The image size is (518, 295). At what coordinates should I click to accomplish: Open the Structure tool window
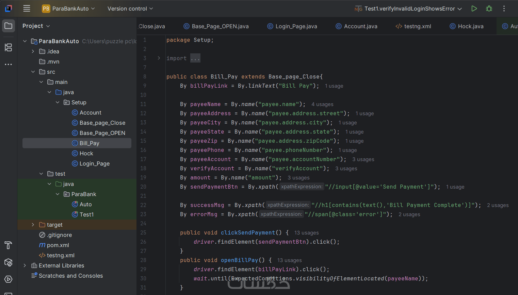[8, 47]
